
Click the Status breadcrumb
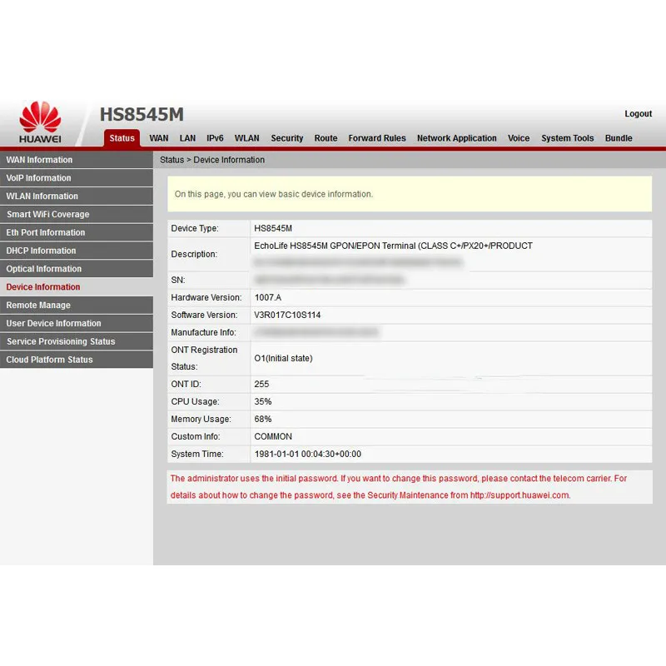[x=171, y=160]
